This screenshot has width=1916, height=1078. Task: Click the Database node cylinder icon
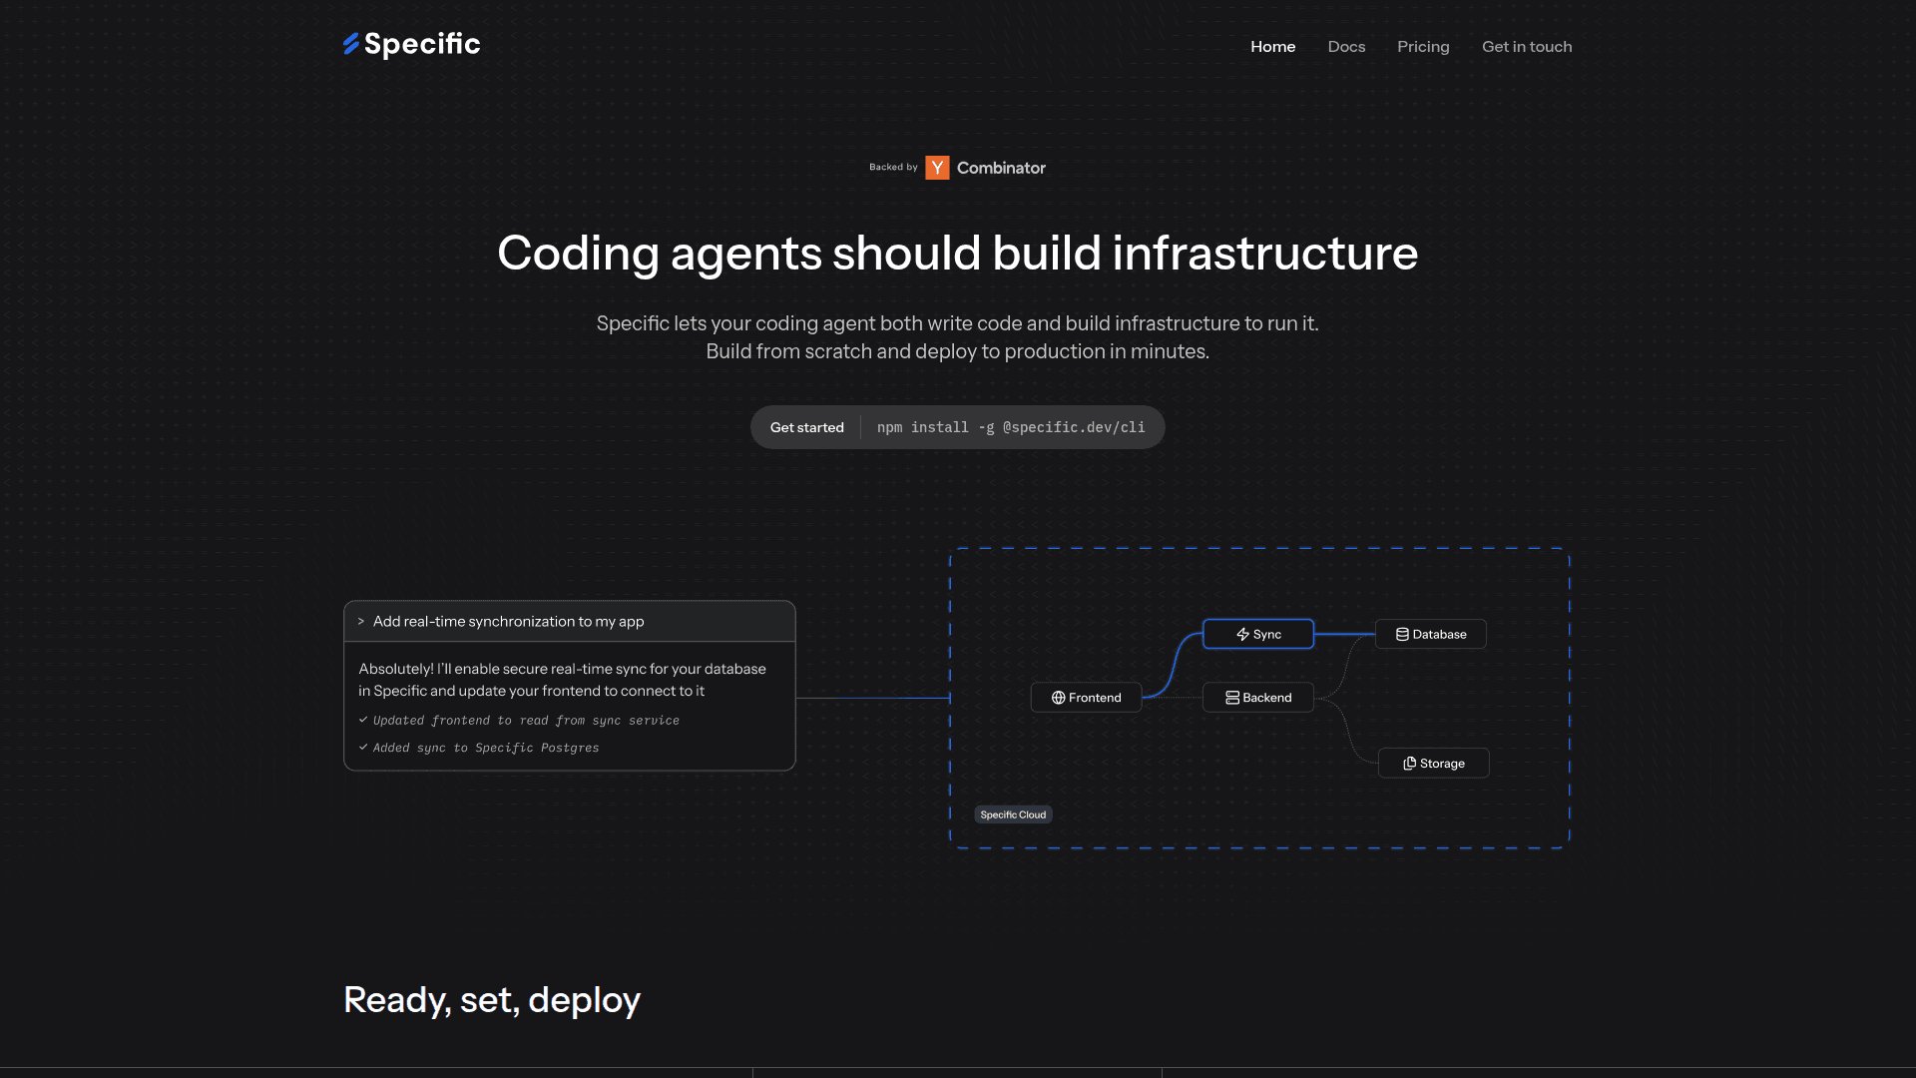point(1402,635)
